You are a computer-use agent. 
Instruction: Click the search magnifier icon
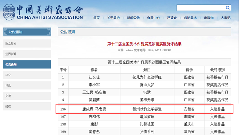coord(228,7)
